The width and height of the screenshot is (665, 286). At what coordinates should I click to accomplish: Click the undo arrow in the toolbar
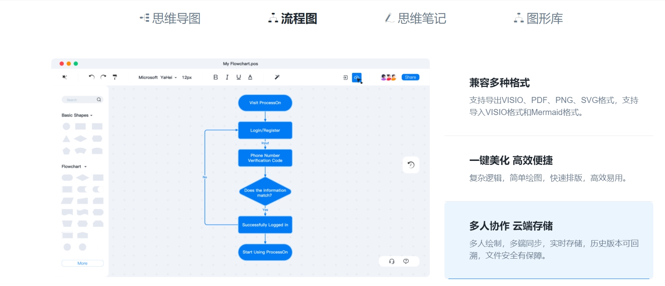pos(92,77)
